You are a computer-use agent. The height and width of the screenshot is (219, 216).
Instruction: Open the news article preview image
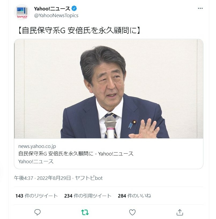pos(109,89)
